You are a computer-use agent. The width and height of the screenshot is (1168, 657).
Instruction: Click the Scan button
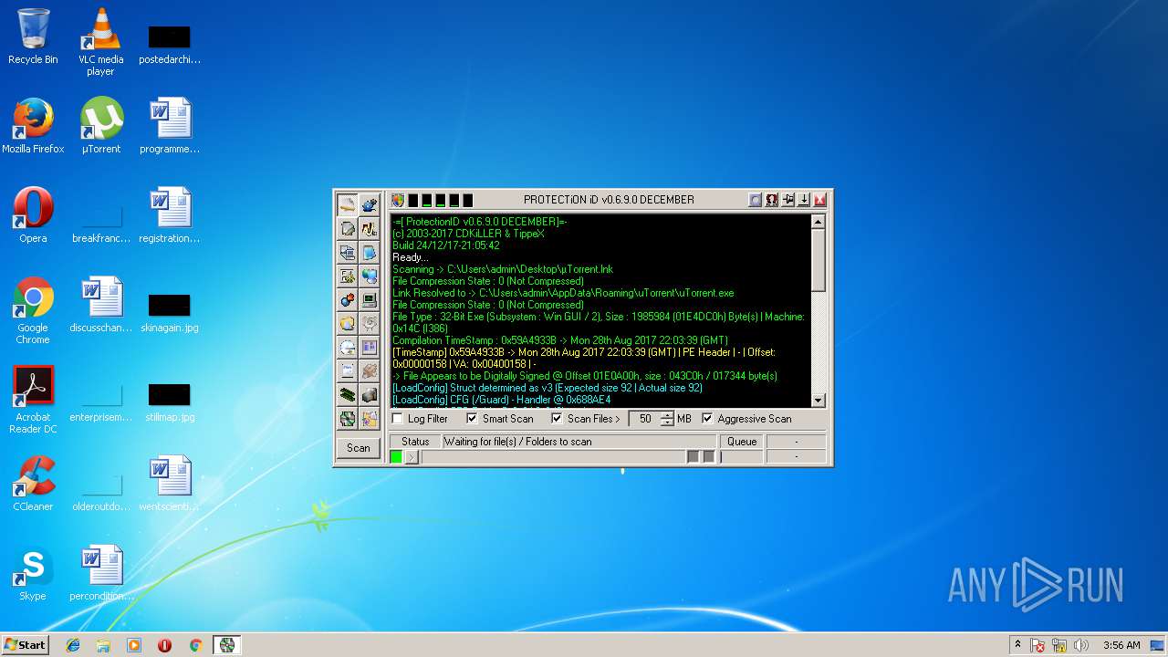359,448
